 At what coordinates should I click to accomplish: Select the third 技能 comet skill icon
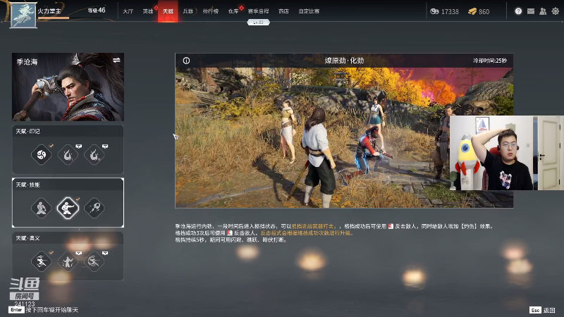[94, 208]
